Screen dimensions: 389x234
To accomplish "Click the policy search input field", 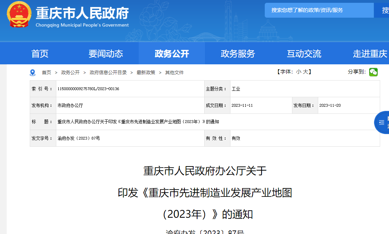I will click(319, 10).
